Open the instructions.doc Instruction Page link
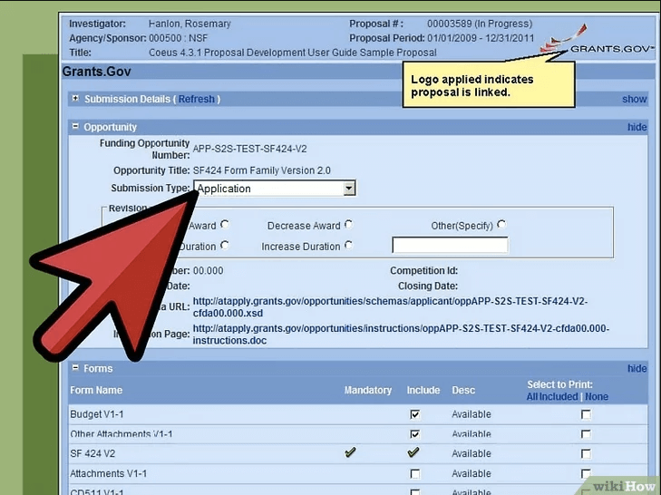This screenshot has width=661, height=495. coord(401,334)
